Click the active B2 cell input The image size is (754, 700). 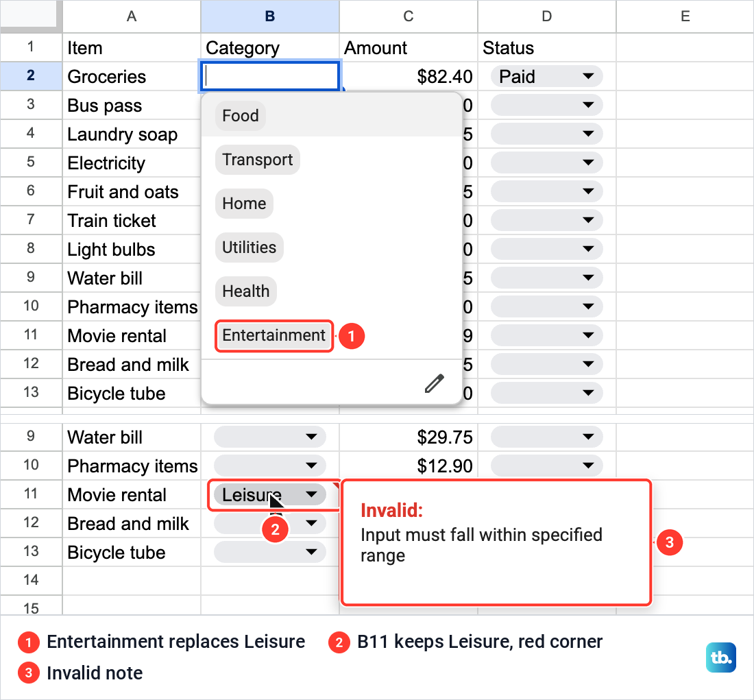point(270,76)
